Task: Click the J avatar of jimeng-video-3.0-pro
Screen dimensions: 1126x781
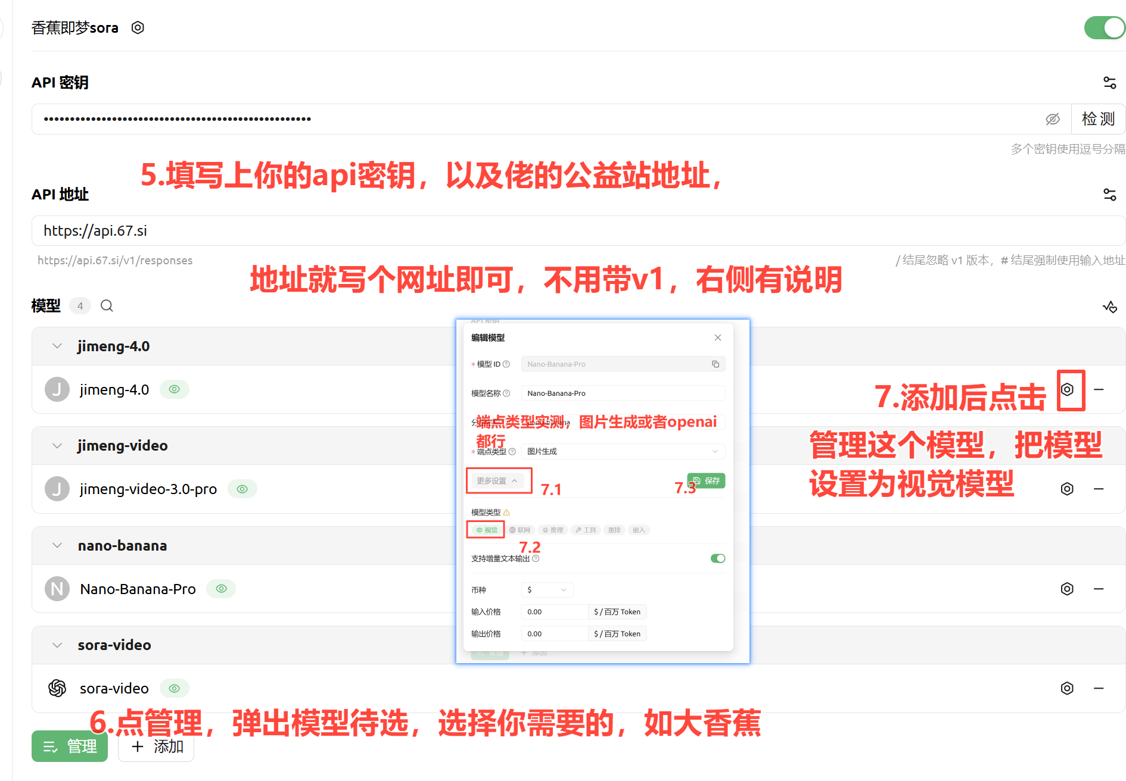Action: click(57, 489)
